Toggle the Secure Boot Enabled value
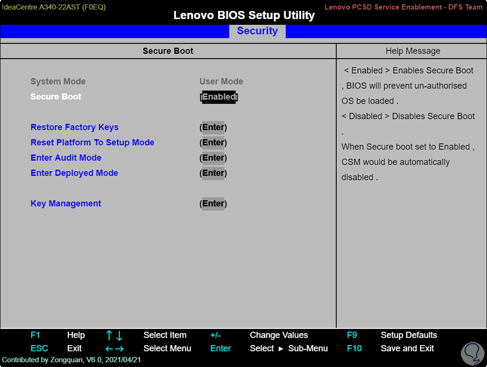Image resolution: width=487 pixels, height=367 pixels. coord(219,97)
